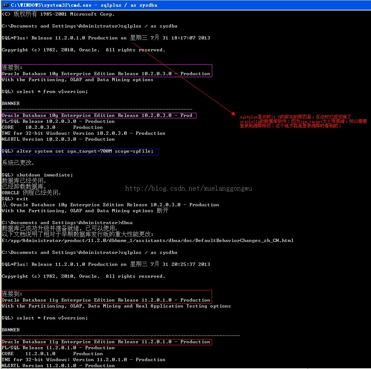Select 'NLSRTL Version 11.2.0.1.0 - Production' line
Viewport: 371px width, 369px height.
[x=58, y=365]
